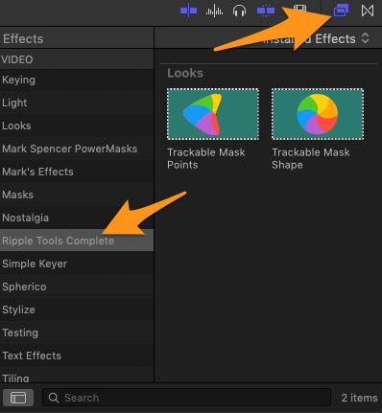
Task: Toggle the effects sidebar button
Action: pyautogui.click(x=18, y=398)
